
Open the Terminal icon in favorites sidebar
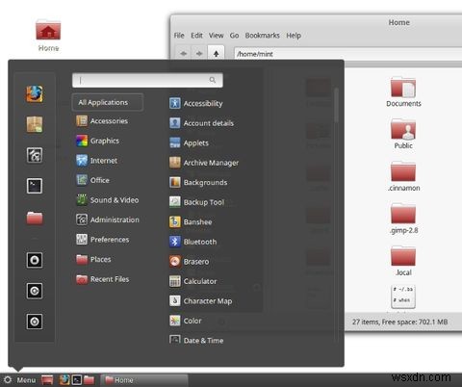click(x=35, y=186)
